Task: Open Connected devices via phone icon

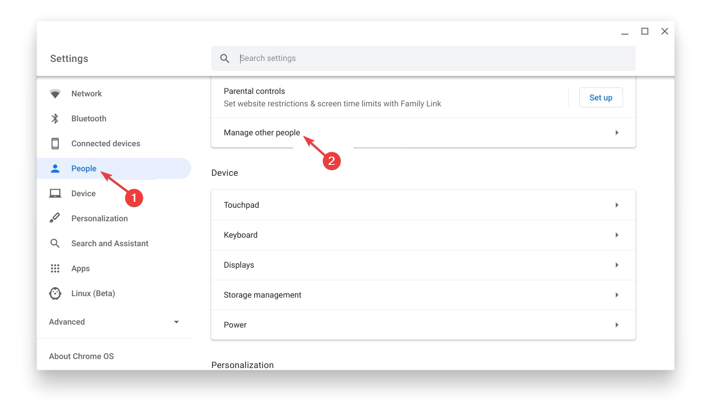Action: point(55,143)
